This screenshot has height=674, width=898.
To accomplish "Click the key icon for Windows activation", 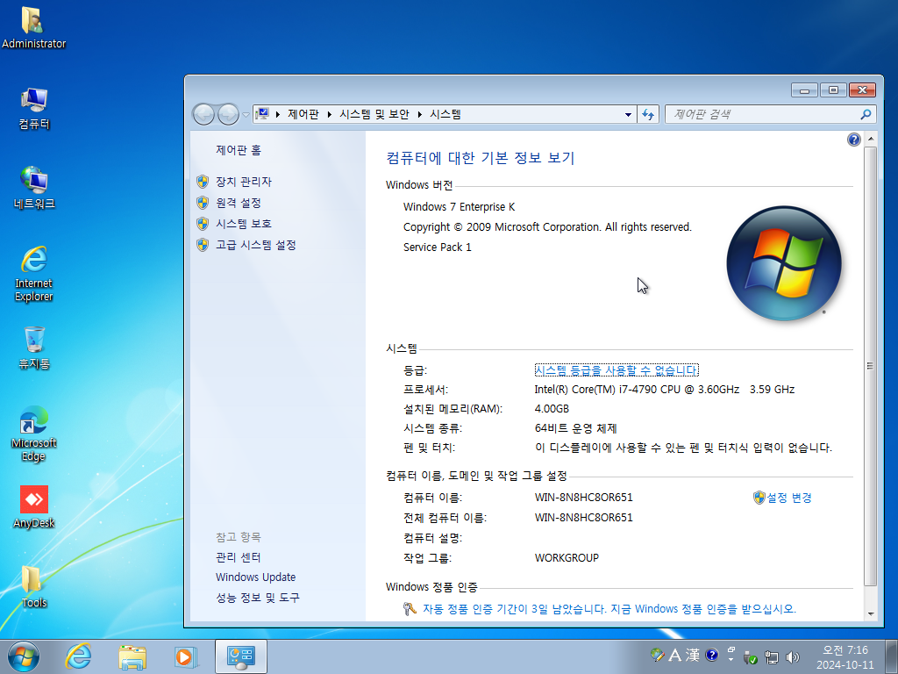I will 410,609.
